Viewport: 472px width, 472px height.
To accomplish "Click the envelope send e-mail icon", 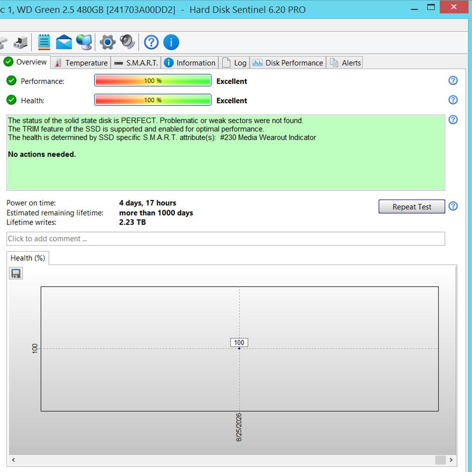I will point(64,42).
